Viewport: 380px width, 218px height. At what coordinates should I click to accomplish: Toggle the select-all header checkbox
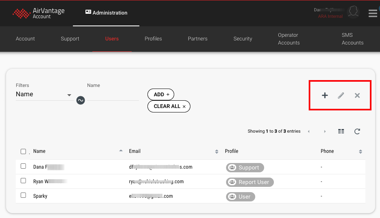23,152
